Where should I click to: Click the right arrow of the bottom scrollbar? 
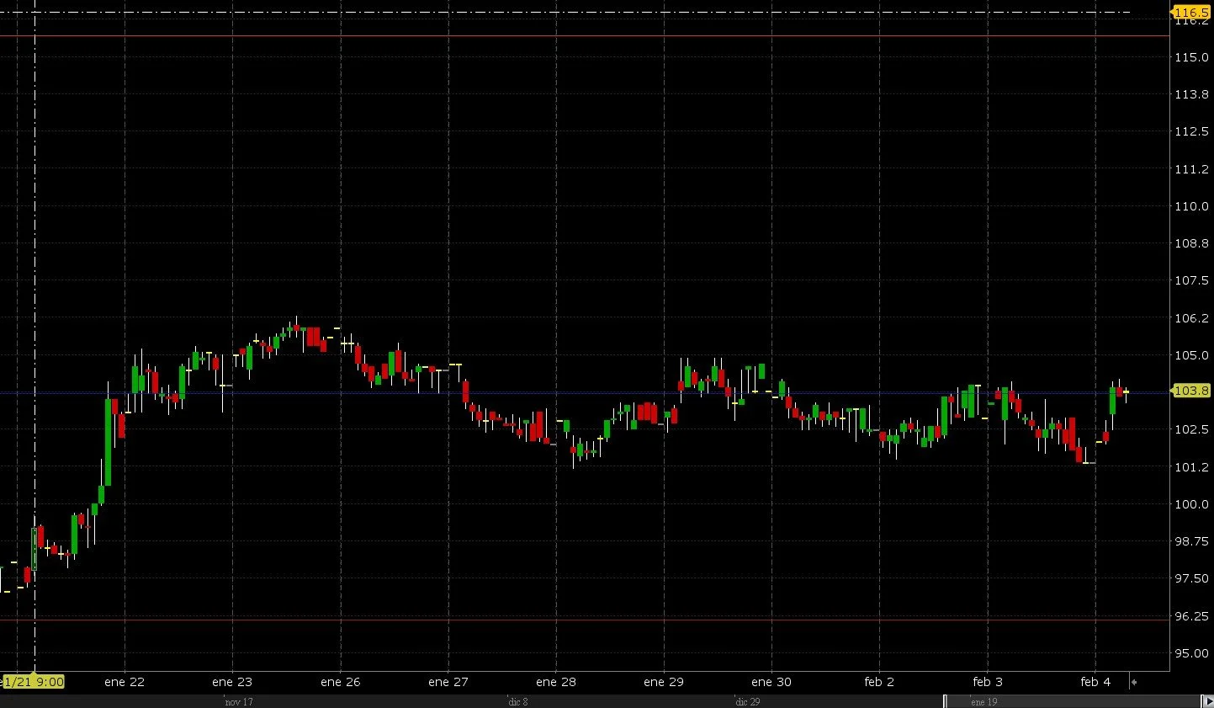pyautogui.click(x=1208, y=701)
